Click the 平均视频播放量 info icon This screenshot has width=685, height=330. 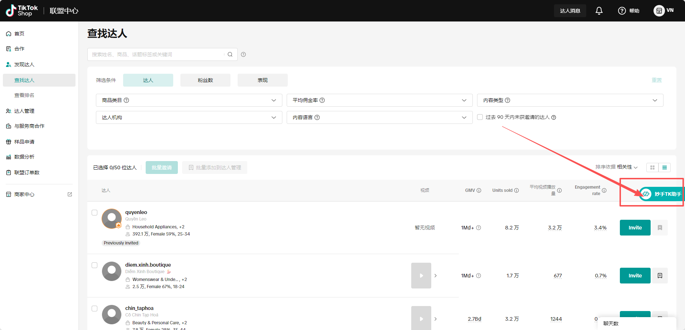coord(559,190)
